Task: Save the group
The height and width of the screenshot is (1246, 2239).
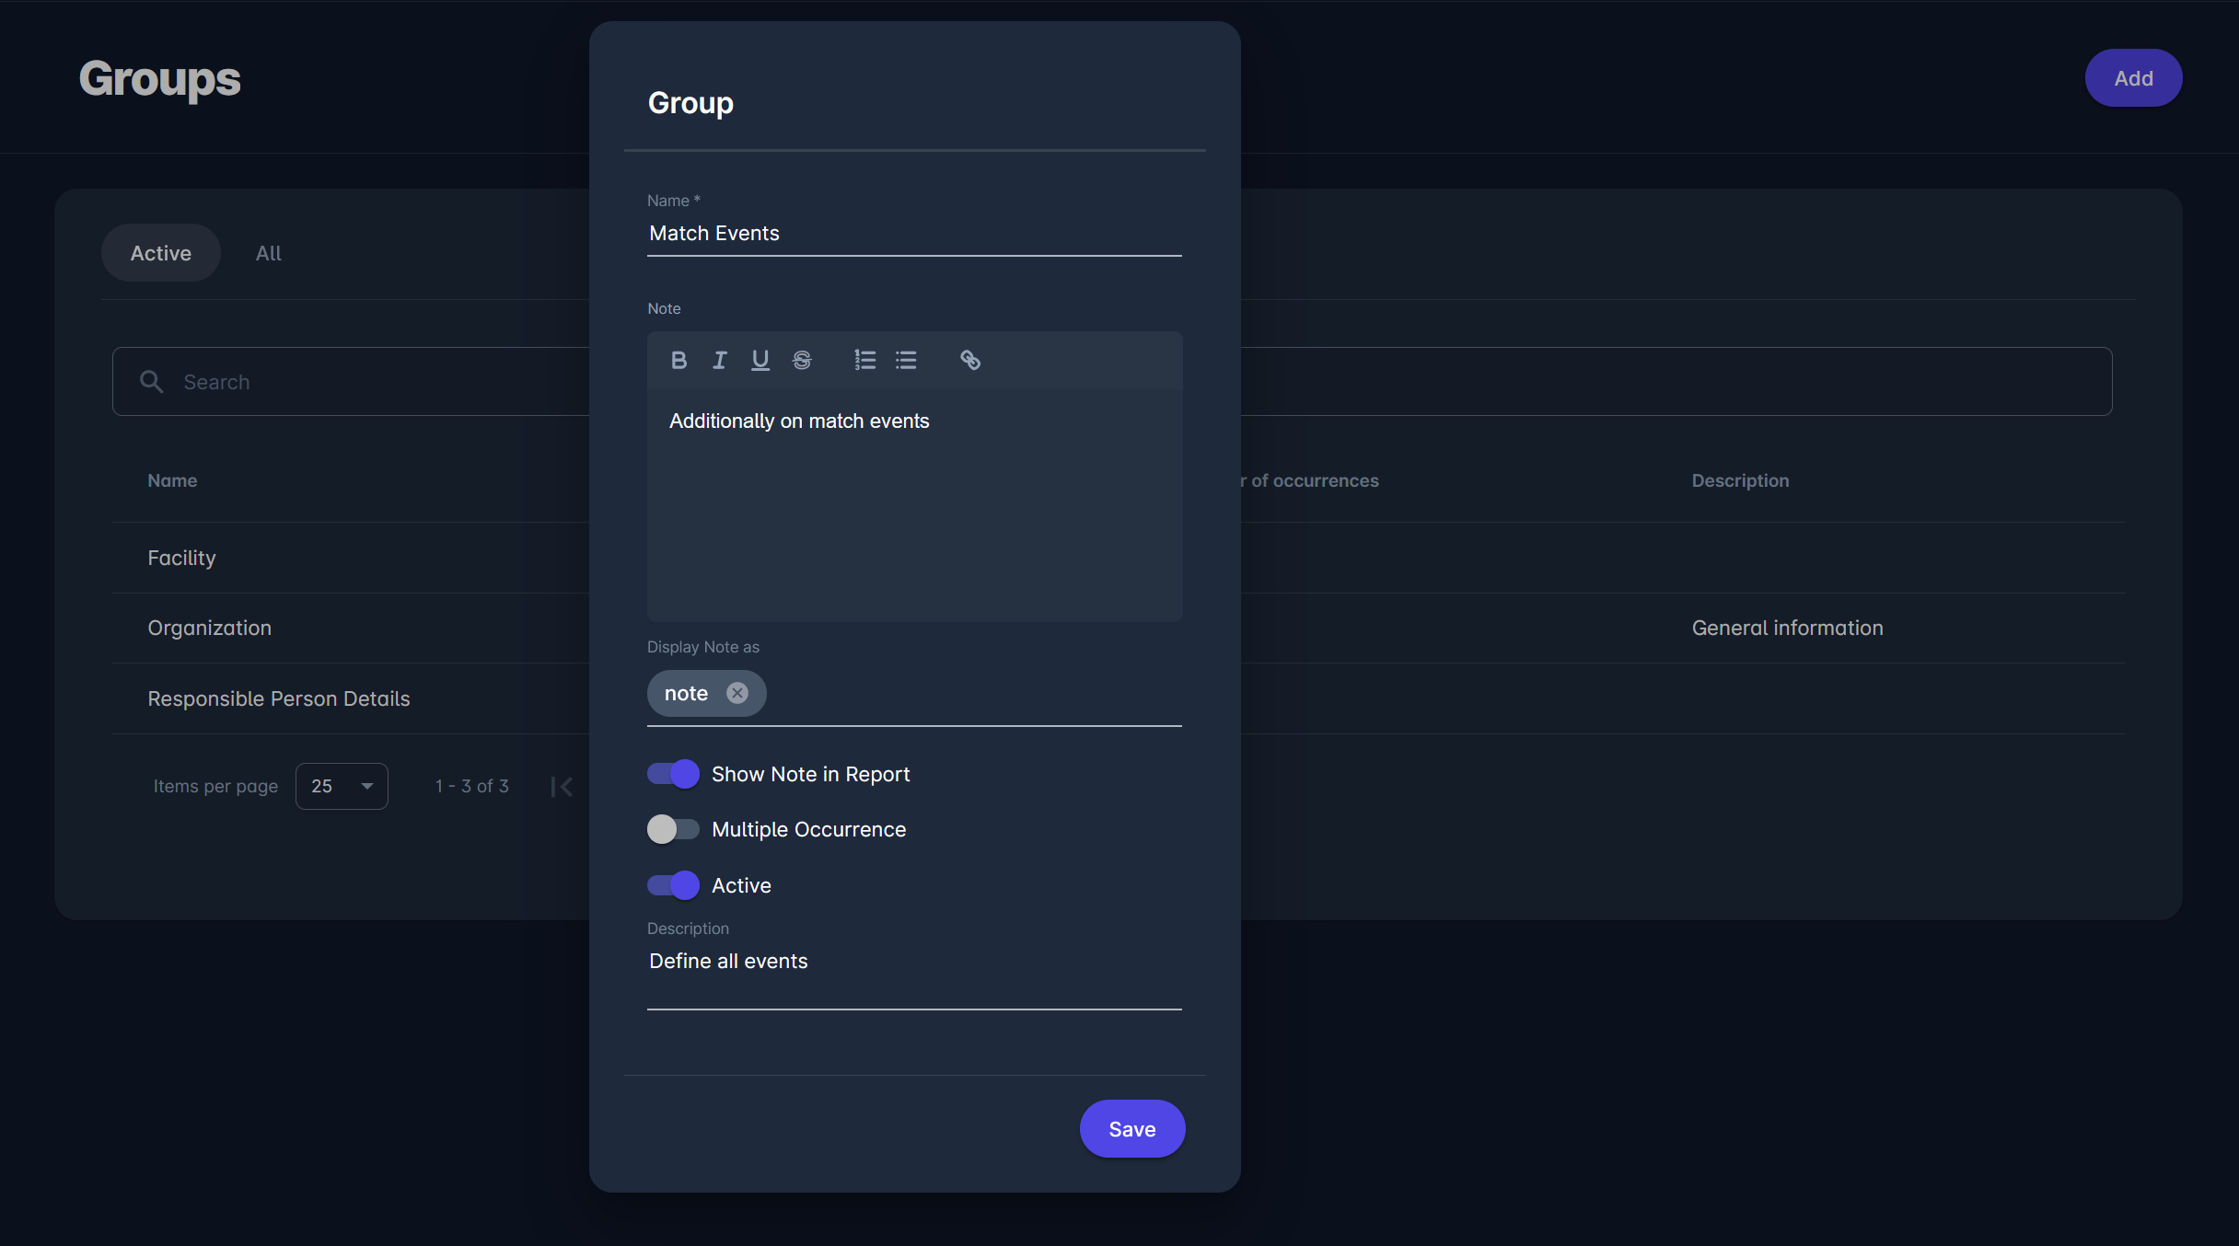Action: click(x=1131, y=1129)
